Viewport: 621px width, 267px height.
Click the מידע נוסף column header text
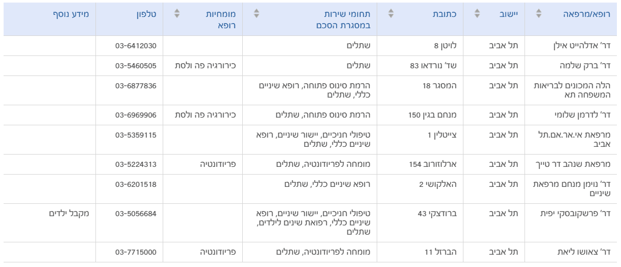click(71, 14)
